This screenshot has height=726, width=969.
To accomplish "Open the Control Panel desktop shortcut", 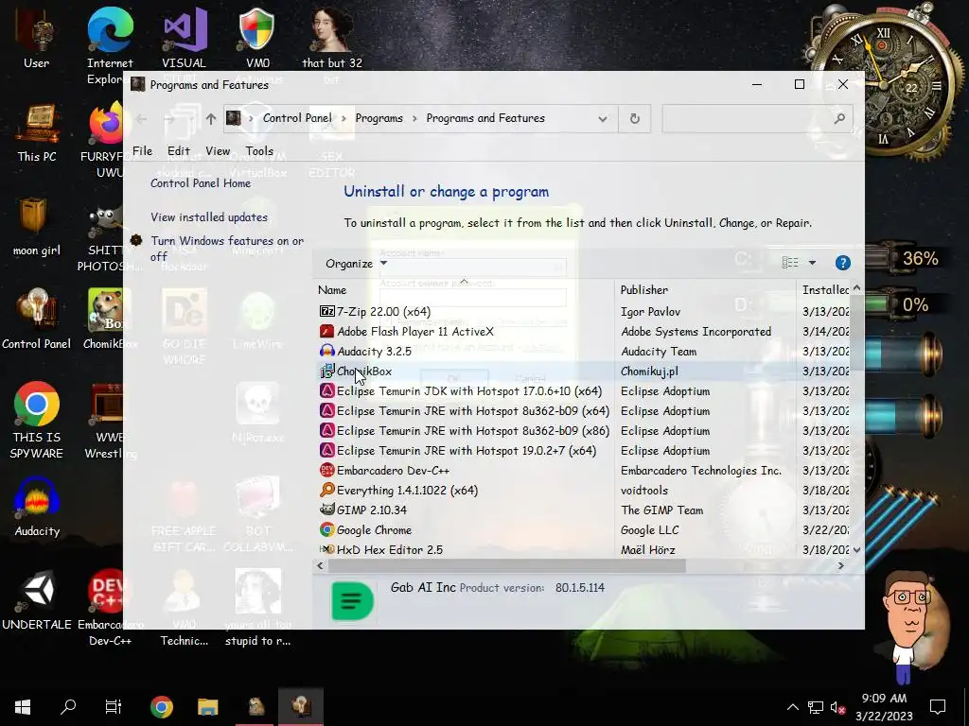I will click(x=37, y=320).
